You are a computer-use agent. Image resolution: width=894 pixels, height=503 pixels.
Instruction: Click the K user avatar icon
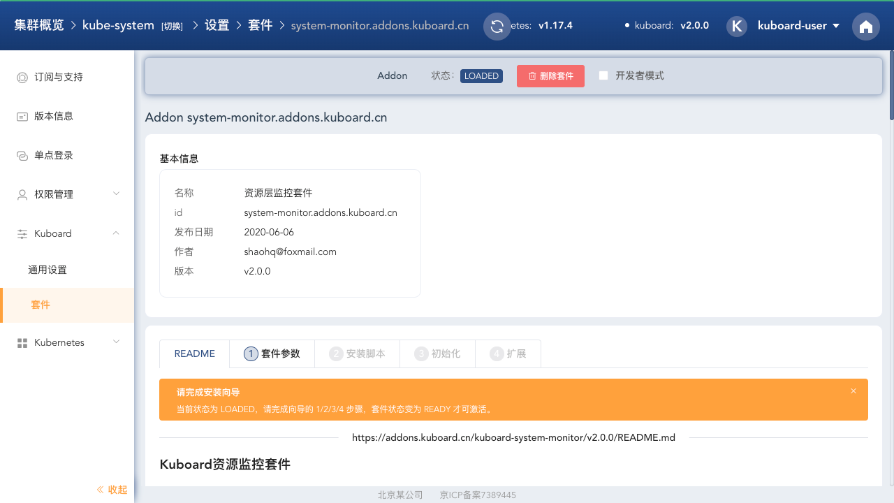(737, 27)
